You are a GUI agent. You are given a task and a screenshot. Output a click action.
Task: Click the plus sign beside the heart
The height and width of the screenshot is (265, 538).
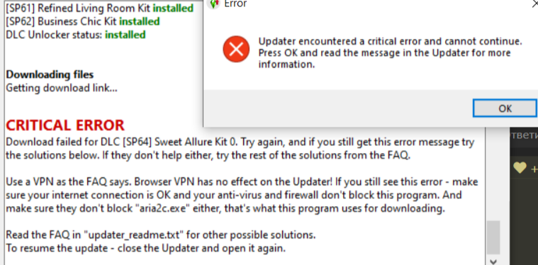tap(534, 169)
